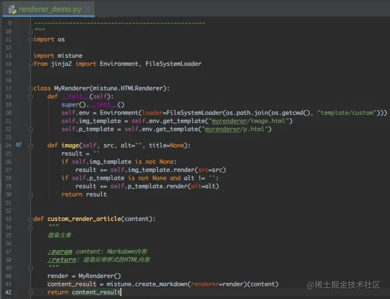390x299 pixels.
Task: Click the 'mistune' import on line 13
Action: click(70, 55)
